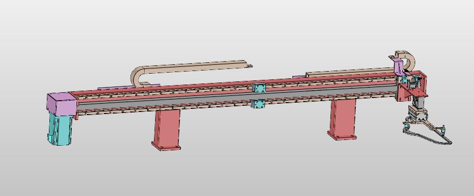
Task: Select the cyan motor at beam's left end
Action: [60, 130]
